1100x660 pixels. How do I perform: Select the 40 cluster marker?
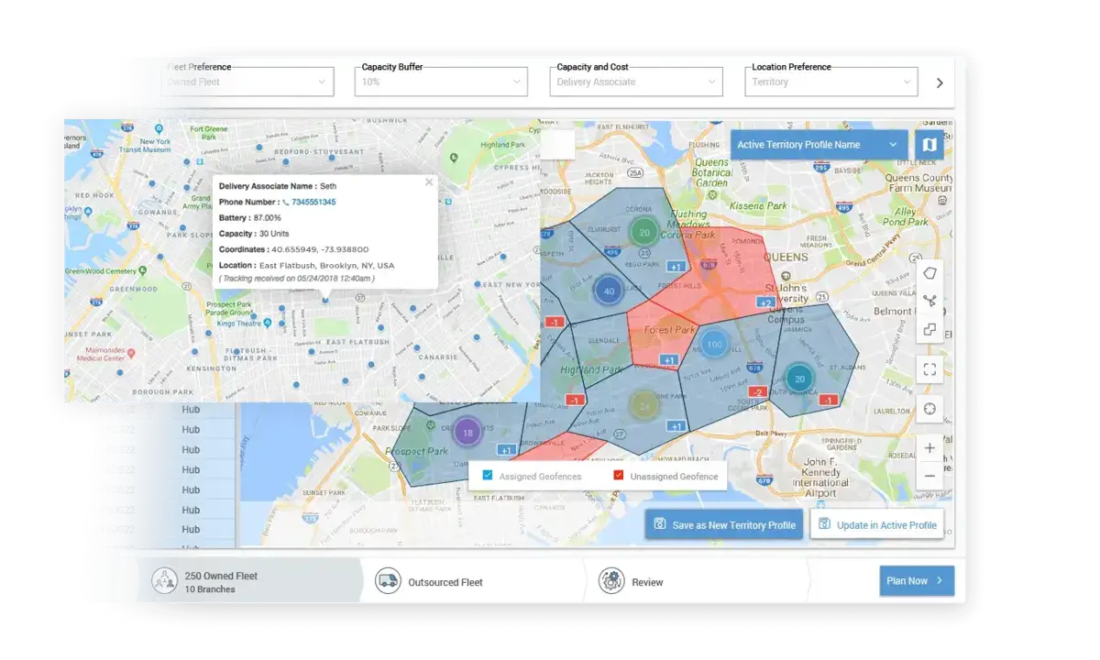608,291
